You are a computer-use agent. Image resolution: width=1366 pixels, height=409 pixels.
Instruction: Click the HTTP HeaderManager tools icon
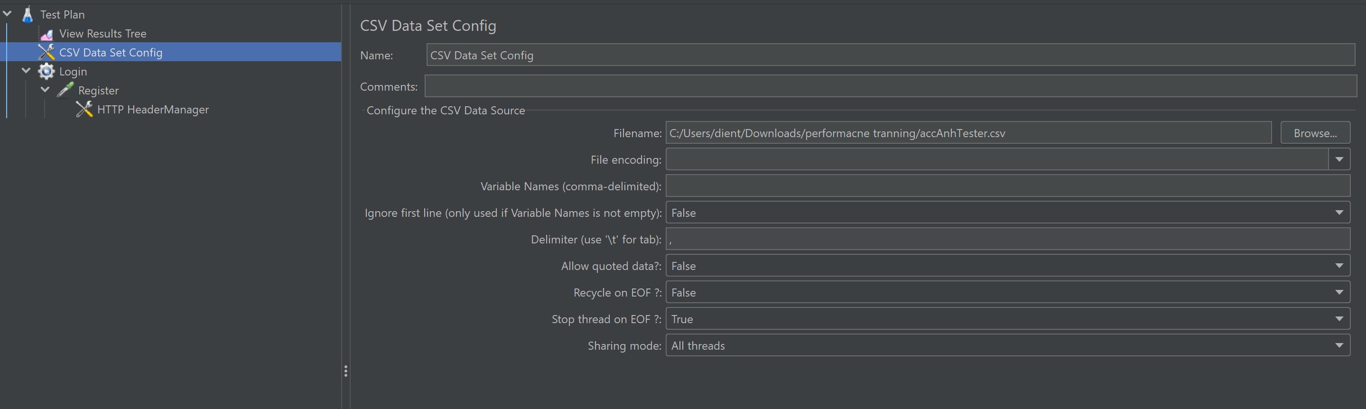click(x=84, y=109)
